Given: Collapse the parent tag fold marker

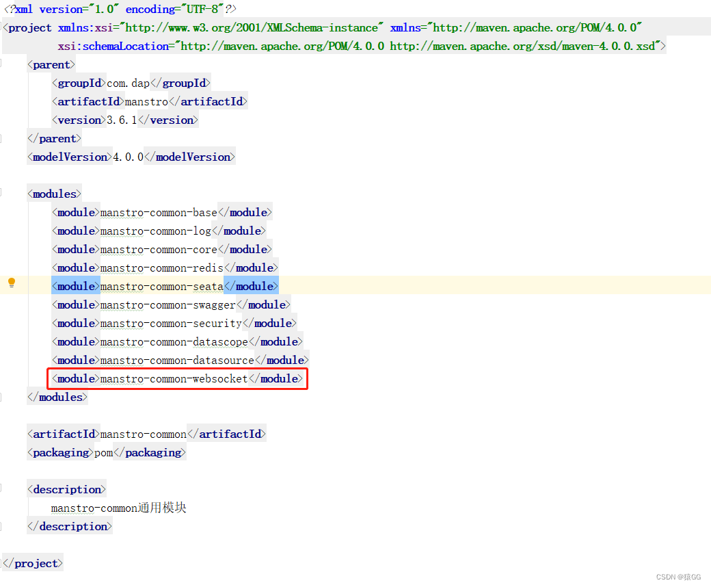Looking at the screenshot, I should pyautogui.click(x=1, y=63).
